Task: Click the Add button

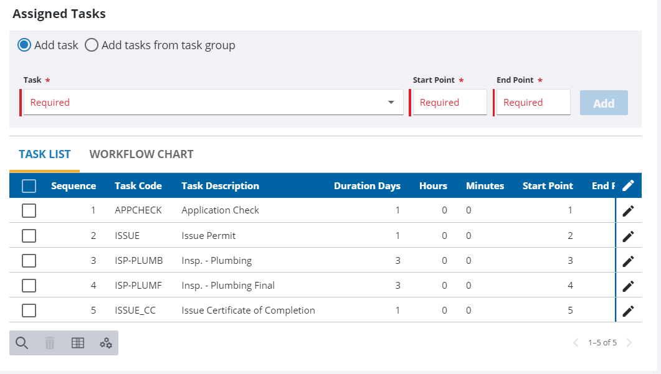Action: tap(604, 103)
